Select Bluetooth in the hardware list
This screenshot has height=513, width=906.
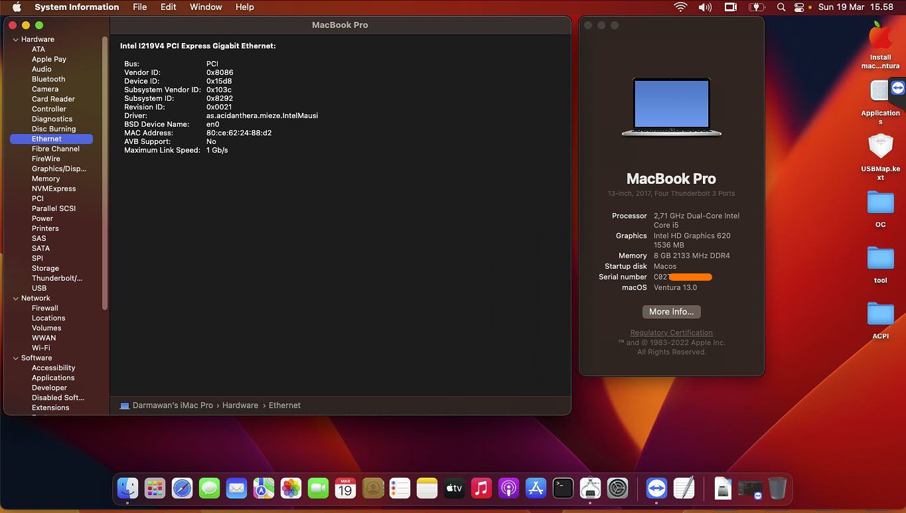tap(48, 79)
